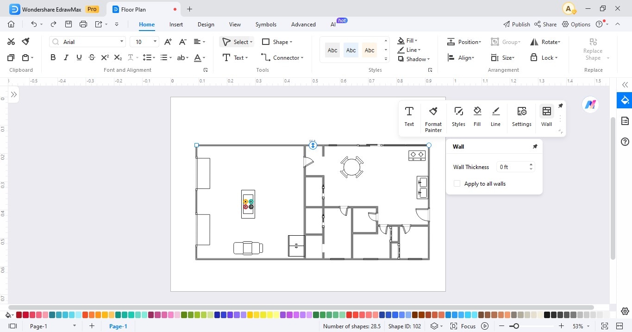Save the document with the Save icon
The width and height of the screenshot is (632, 332).
pyautogui.click(x=69, y=24)
